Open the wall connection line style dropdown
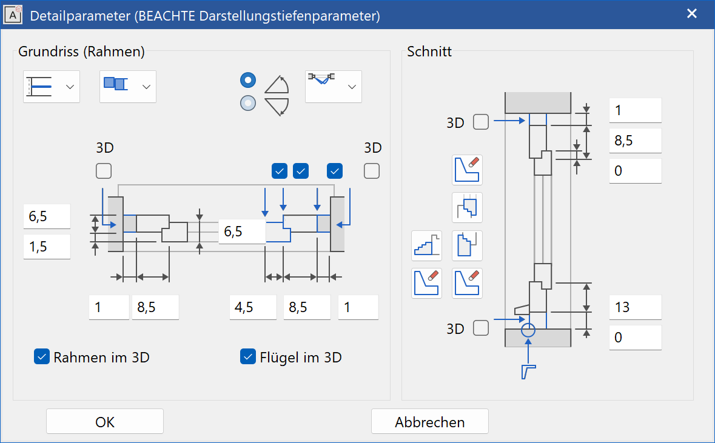This screenshot has width=715, height=443. click(52, 87)
